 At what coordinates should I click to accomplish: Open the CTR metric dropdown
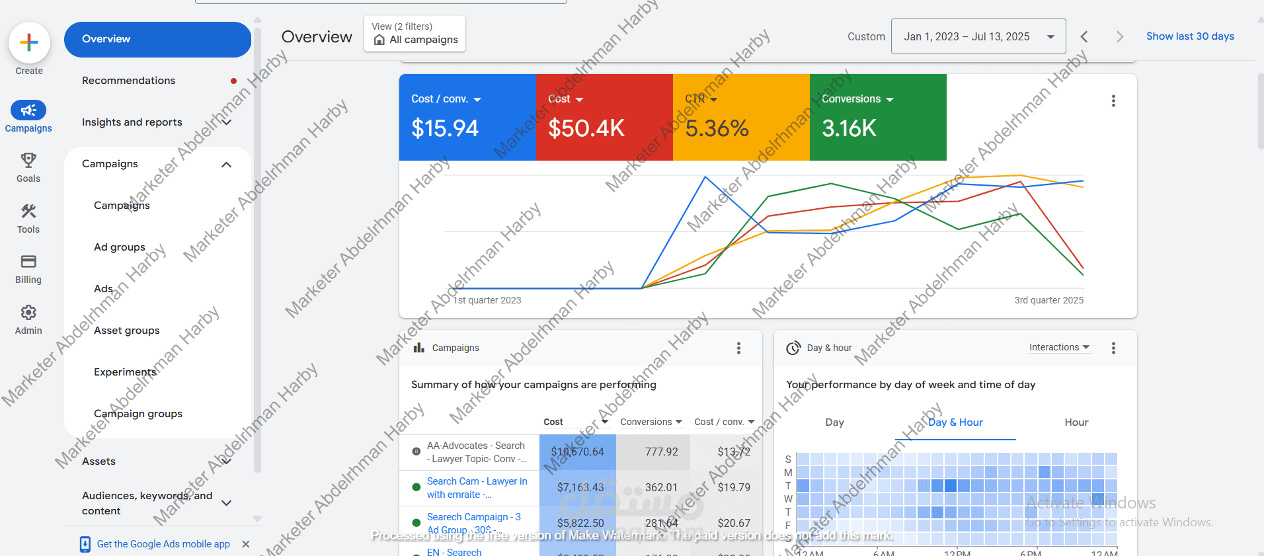click(701, 99)
